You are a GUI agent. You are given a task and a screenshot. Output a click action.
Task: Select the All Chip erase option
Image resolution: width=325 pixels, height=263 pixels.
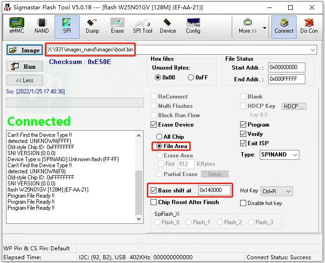pyautogui.click(x=159, y=137)
